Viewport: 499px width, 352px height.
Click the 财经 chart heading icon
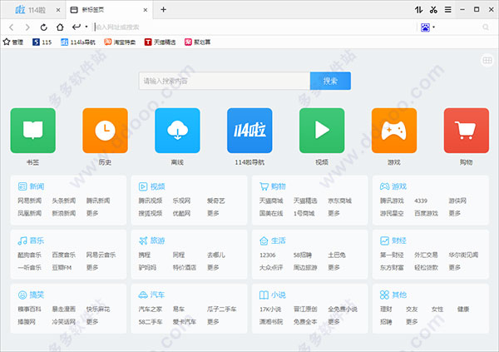pyautogui.click(x=384, y=240)
